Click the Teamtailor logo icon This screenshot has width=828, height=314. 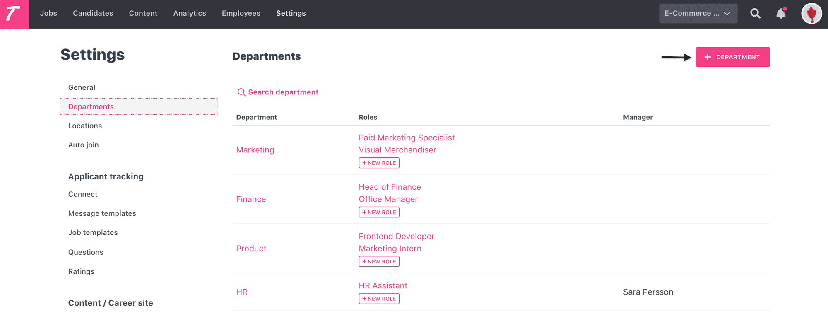[14, 14]
